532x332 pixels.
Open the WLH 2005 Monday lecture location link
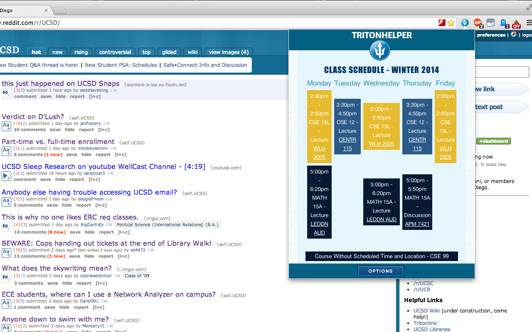319,153
